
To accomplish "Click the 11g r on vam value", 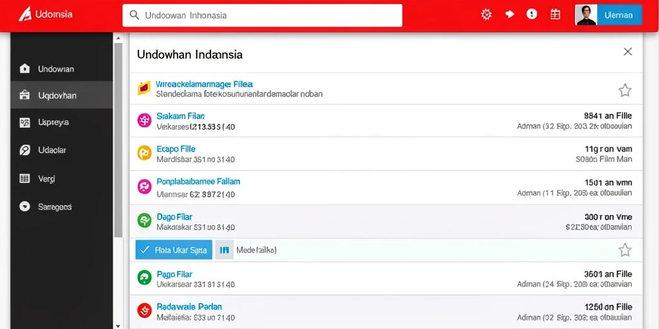I will pyautogui.click(x=608, y=149).
